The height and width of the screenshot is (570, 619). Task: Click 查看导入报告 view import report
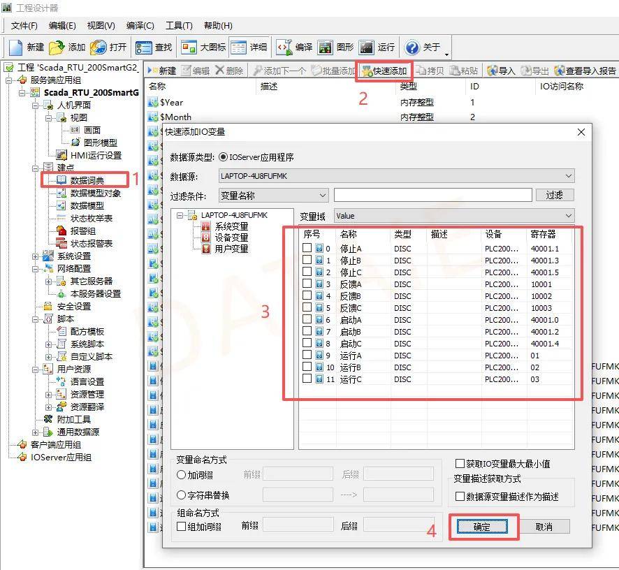tap(585, 71)
